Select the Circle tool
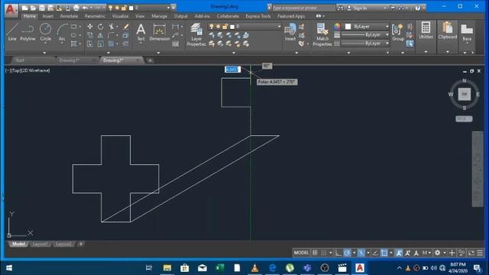 click(46, 32)
